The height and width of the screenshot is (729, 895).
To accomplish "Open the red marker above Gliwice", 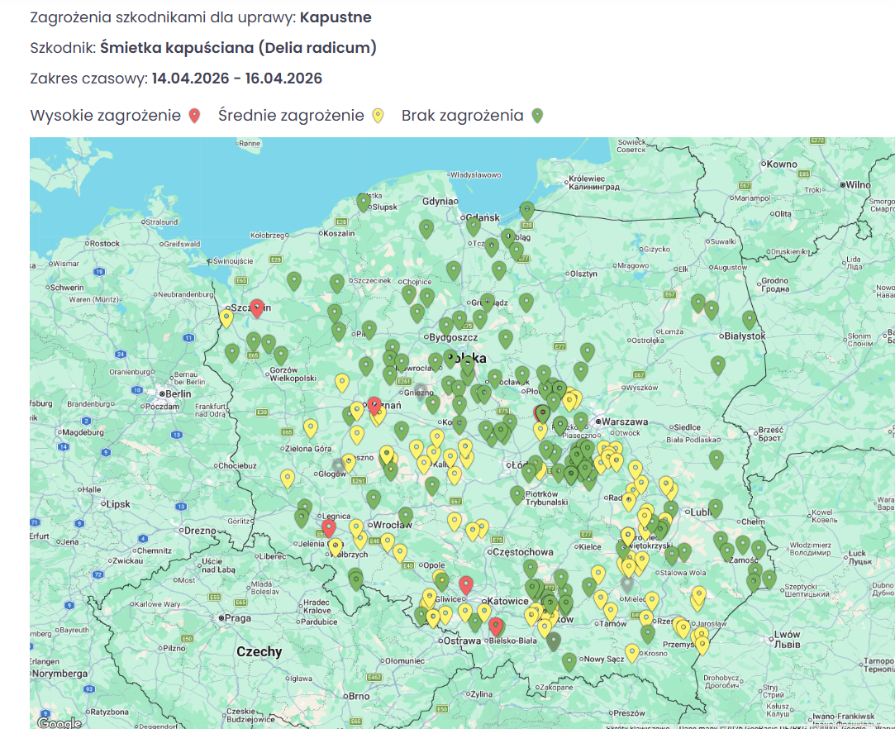I will [465, 585].
